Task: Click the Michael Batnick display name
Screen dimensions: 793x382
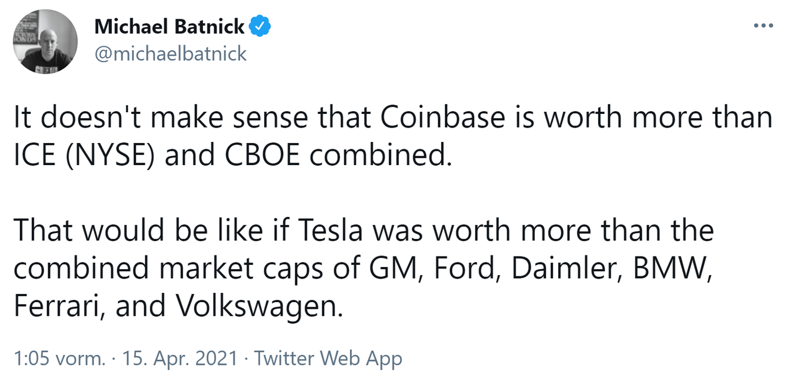Action: (170, 26)
